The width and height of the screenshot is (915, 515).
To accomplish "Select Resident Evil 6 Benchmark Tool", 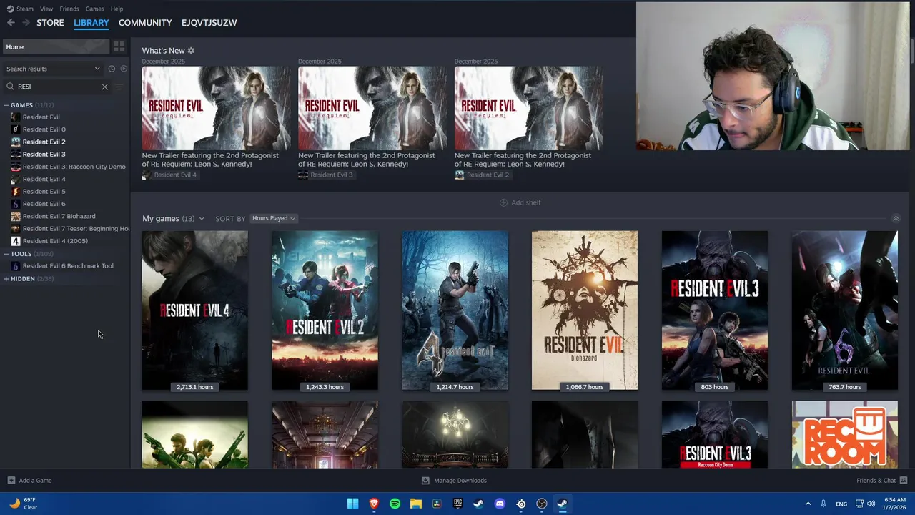I will tap(68, 266).
